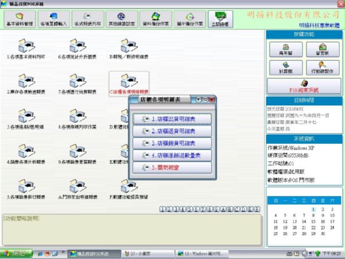This screenshot has width=345, height=259.
Task: Open 7.各項應付結算報表 printer icon
Action: point(76,79)
